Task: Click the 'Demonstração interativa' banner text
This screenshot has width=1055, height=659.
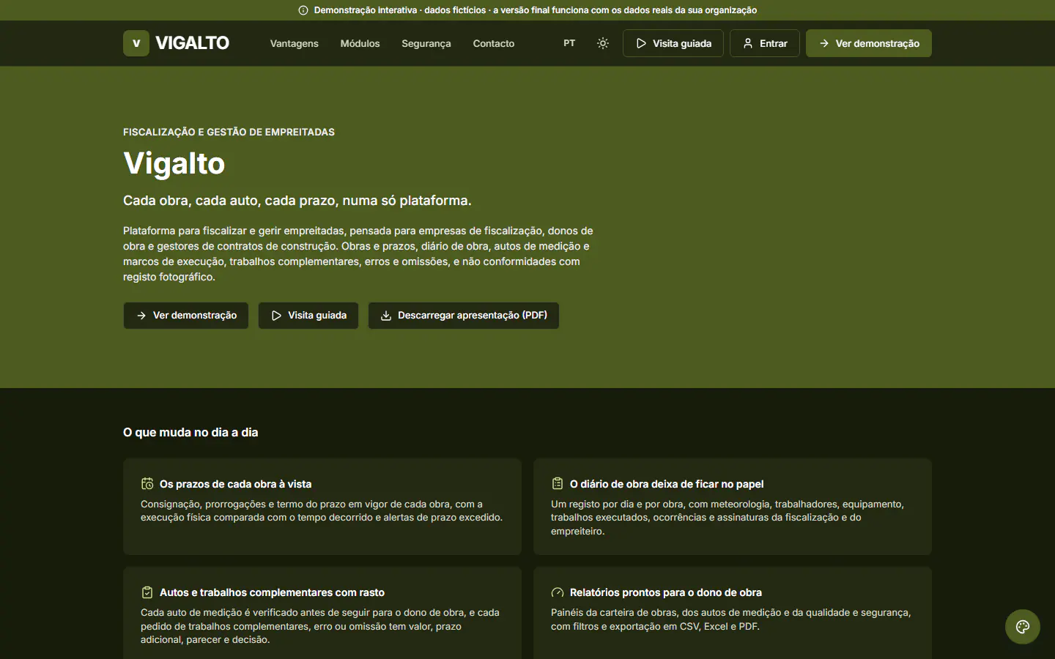Action: point(536,10)
